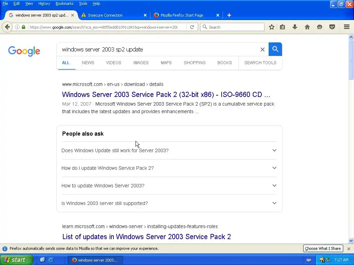Close the Insecure Connection tab

point(145,15)
